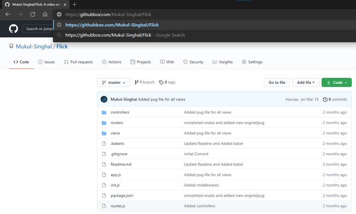Switch to the Issues tab
This screenshot has height=214, width=356.
[x=46, y=62]
